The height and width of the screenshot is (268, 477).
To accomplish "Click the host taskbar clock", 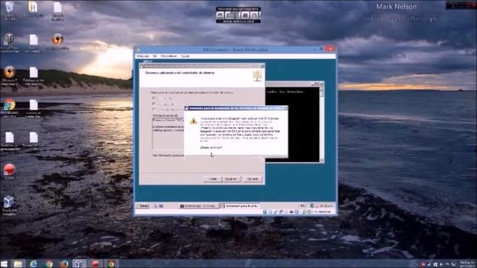I will [x=467, y=264].
